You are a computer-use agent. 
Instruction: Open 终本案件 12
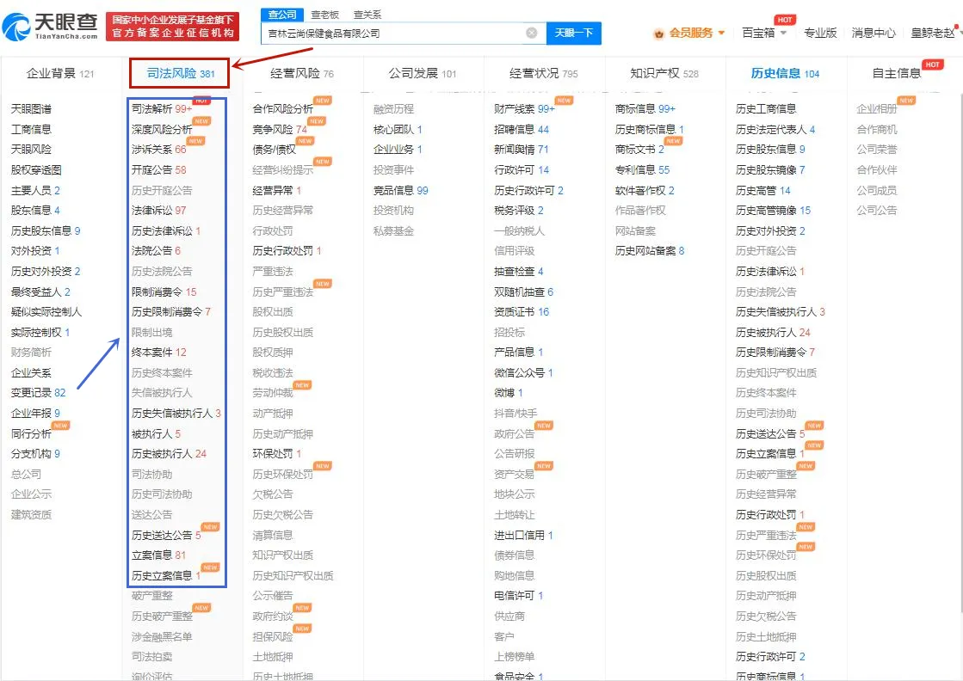(158, 353)
